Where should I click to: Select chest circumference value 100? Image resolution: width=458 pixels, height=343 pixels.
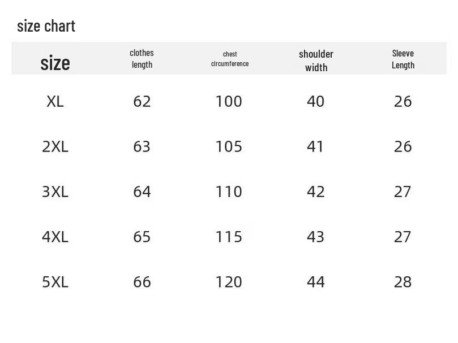(x=229, y=102)
